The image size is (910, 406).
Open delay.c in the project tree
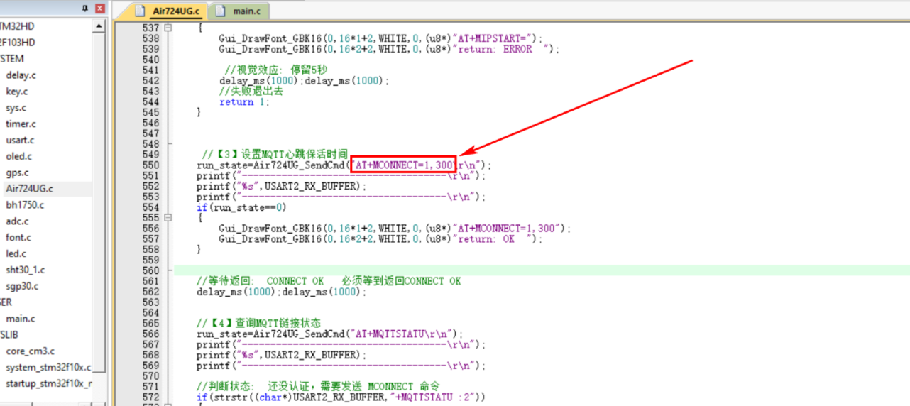pos(21,75)
